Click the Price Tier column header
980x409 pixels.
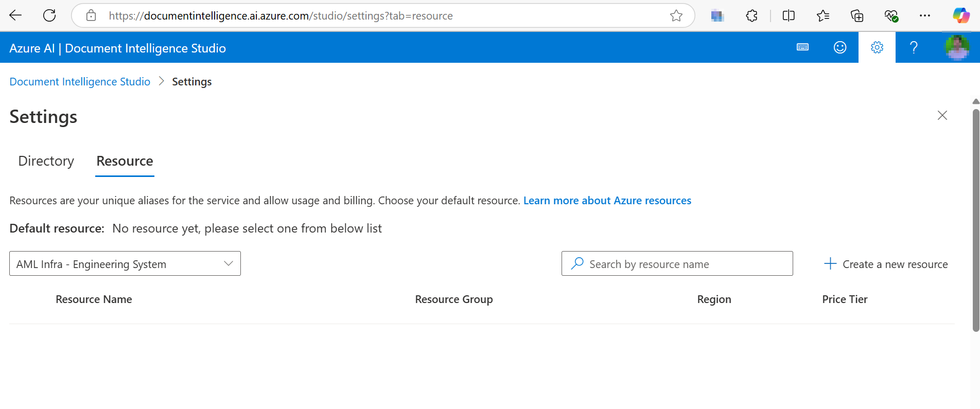845,299
